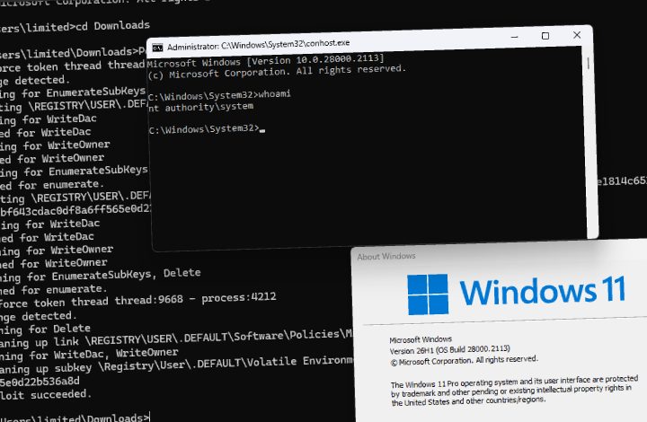Click the 'Windows 11 Pro operating system' paragraph
The image size is (647, 422).
pos(515,390)
